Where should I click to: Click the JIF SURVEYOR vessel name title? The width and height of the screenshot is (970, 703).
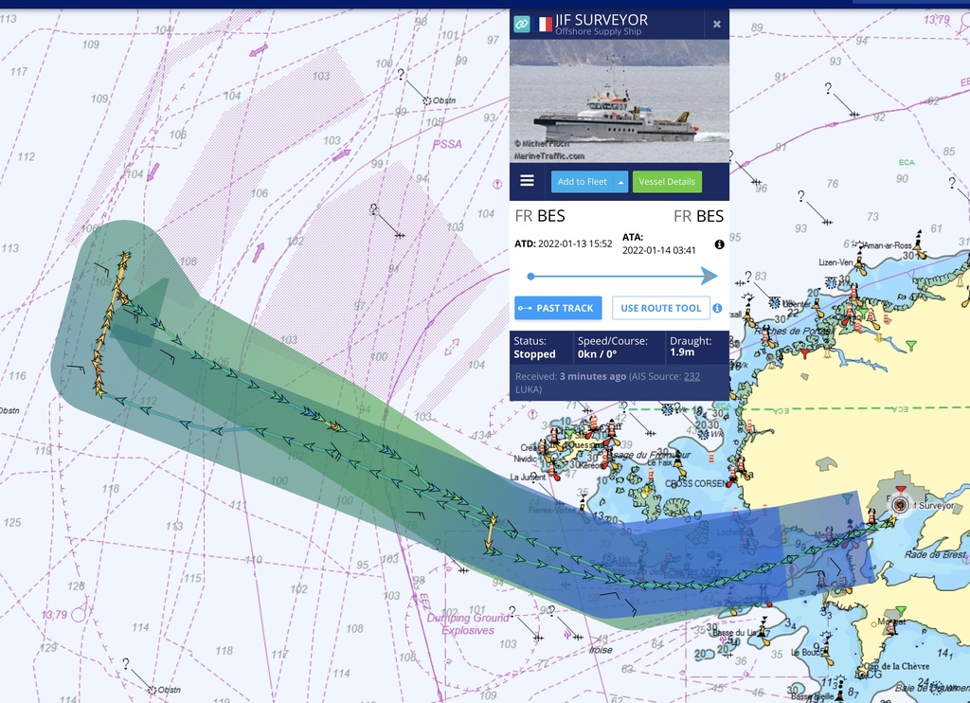click(602, 20)
